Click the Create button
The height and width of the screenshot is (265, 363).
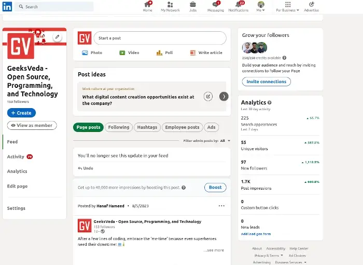[21, 113]
